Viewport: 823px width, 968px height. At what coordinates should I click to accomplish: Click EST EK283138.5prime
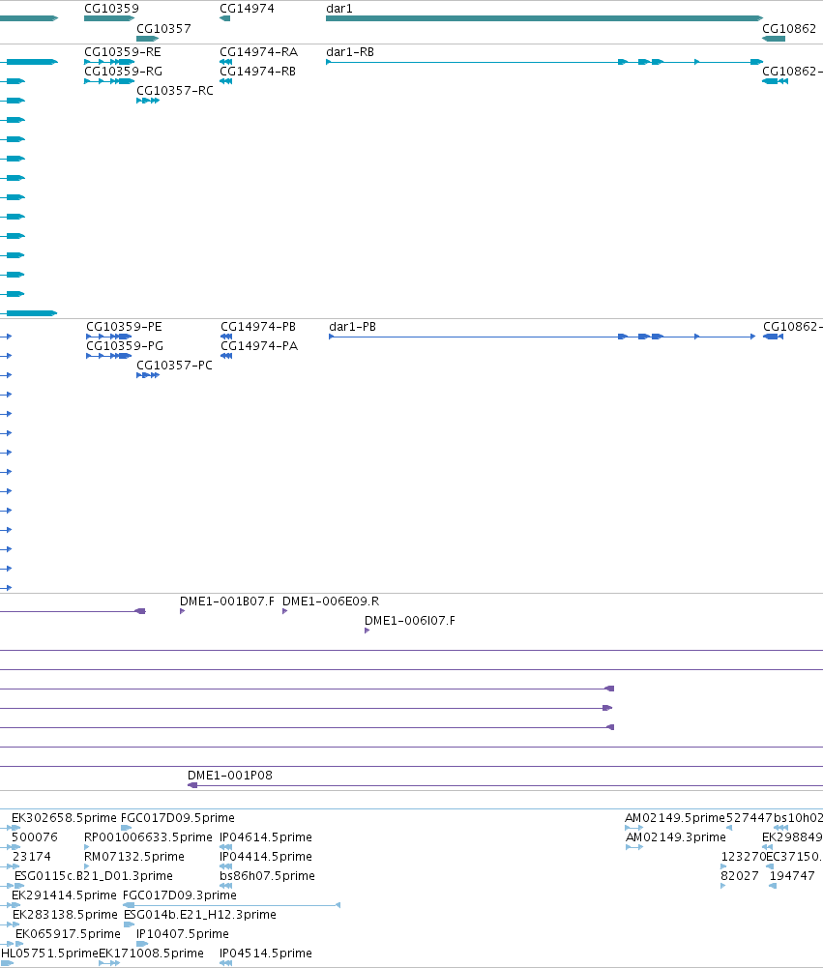click(x=65, y=915)
